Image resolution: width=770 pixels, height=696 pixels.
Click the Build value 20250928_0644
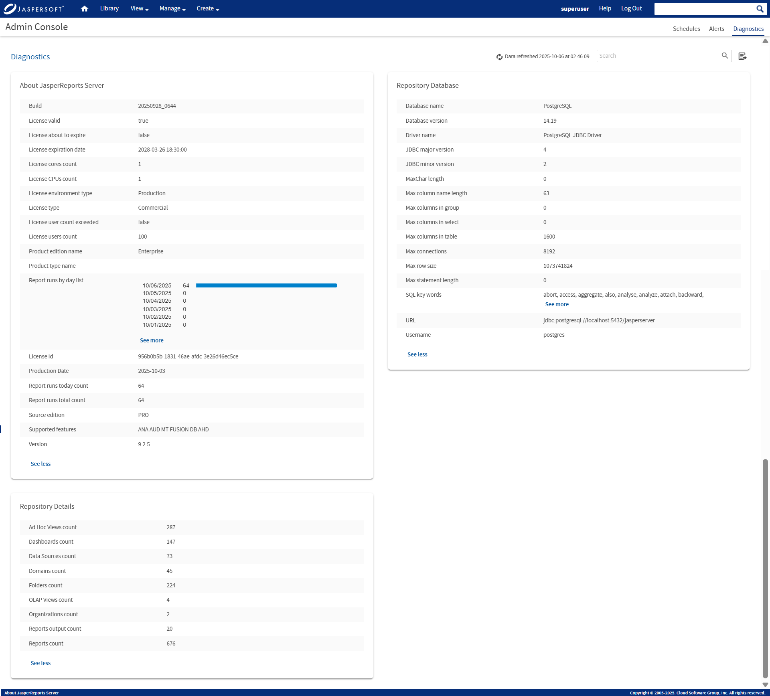(157, 106)
